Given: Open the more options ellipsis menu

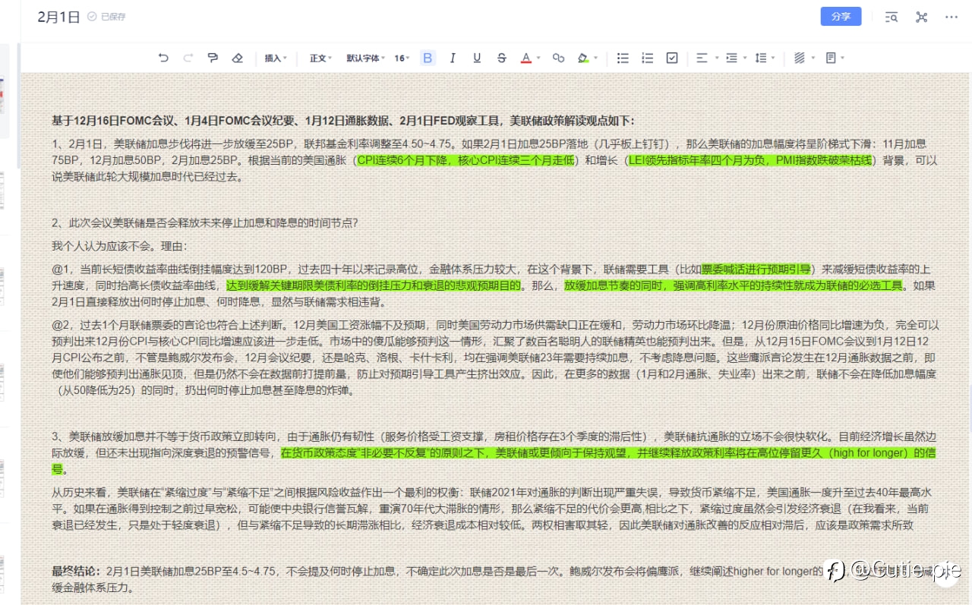Looking at the screenshot, I should pos(951,17).
